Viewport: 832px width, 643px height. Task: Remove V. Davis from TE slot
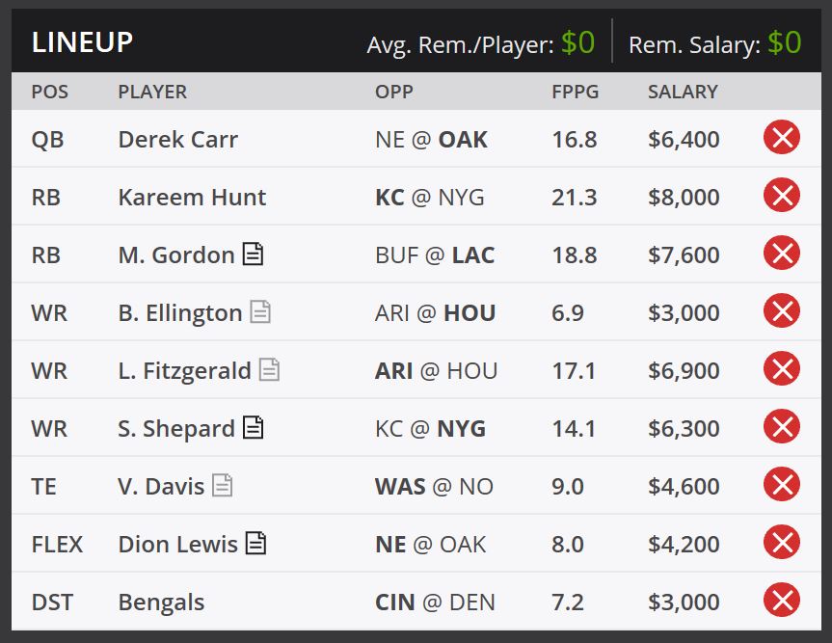click(782, 484)
